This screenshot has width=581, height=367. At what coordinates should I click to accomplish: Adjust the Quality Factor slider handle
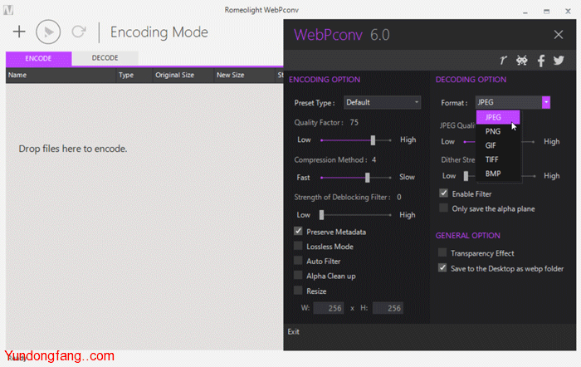373,140
